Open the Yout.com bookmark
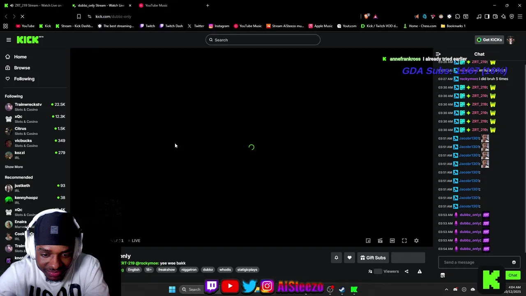 [x=347, y=26]
